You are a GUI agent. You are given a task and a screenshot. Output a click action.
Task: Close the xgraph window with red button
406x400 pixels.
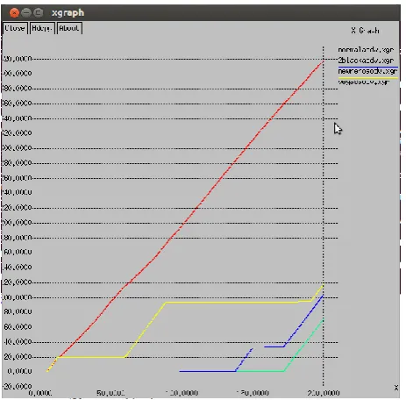coord(14,12)
